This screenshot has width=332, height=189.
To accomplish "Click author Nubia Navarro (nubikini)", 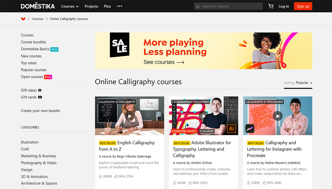I will tap(283, 163).
